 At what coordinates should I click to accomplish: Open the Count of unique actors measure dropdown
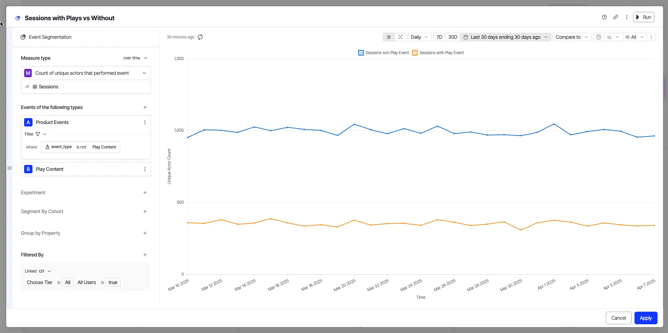coord(86,73)
